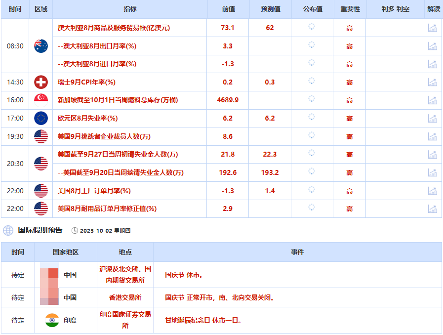This screenshot has width=443, height=335.
Task: Click 沪深及北交所、国内期货交易所 location
Action: (x=125, y=275)
